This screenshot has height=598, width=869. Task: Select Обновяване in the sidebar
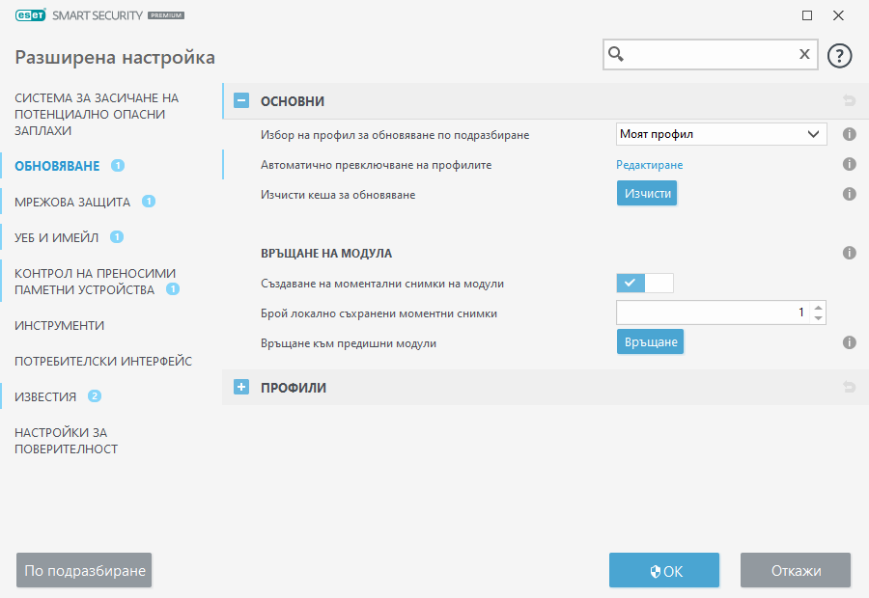click(x=57, y=166)
